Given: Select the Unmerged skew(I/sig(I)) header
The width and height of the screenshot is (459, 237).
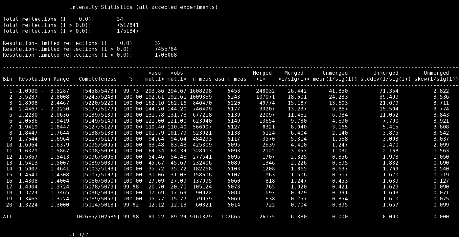Looking at the screenshot, I should coord(436,76).
